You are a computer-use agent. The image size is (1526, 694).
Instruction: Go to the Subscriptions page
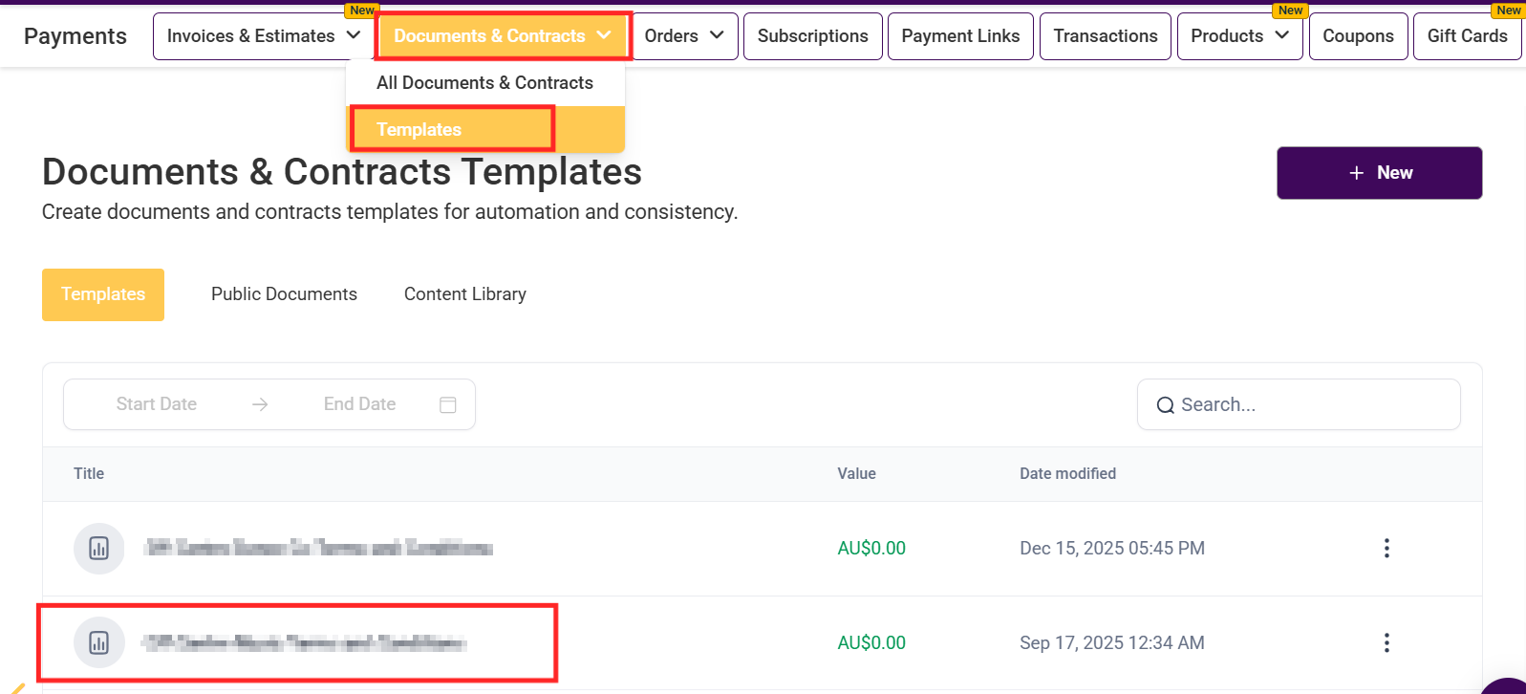pyautogui.click(x=812, y=36)
